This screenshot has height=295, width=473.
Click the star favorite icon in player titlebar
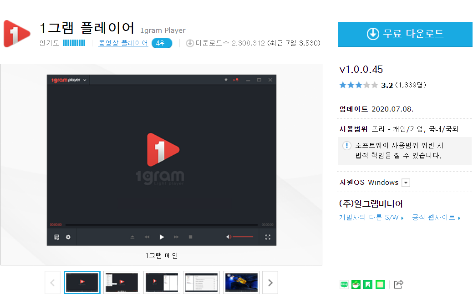(x=226, y=80)
